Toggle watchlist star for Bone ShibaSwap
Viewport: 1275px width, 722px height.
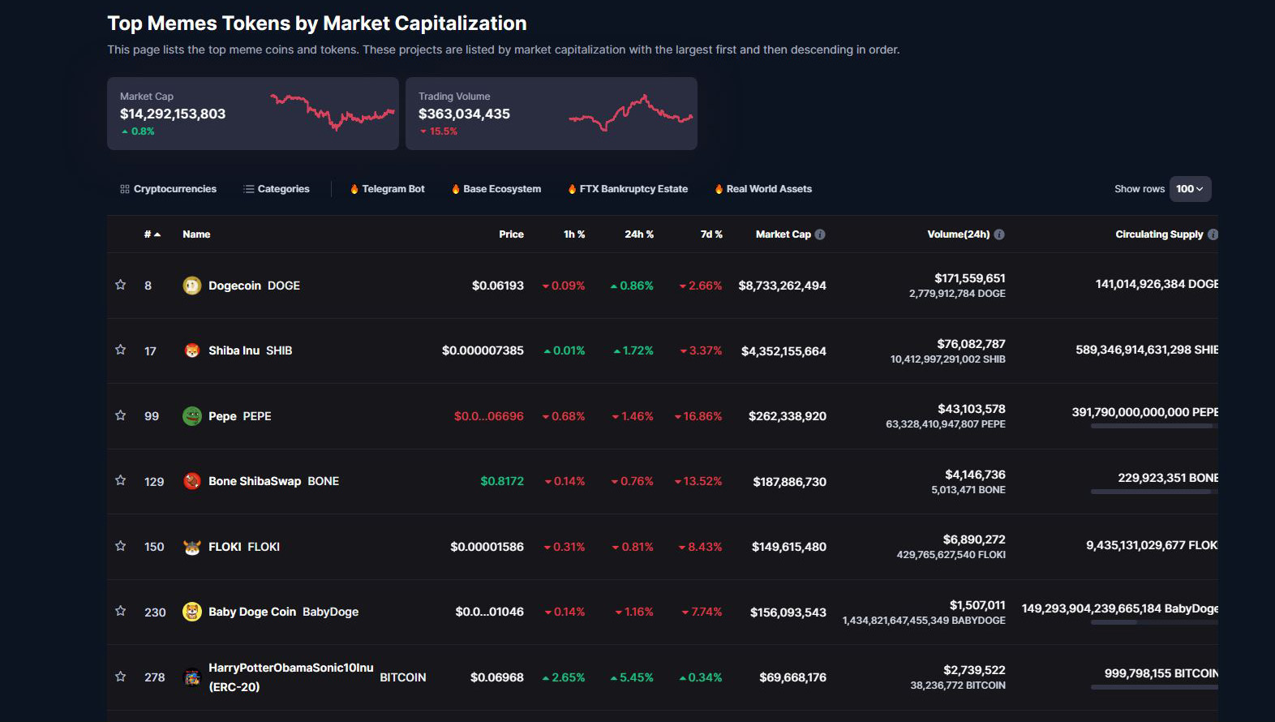pyautogui.click(x=121, y=480)
